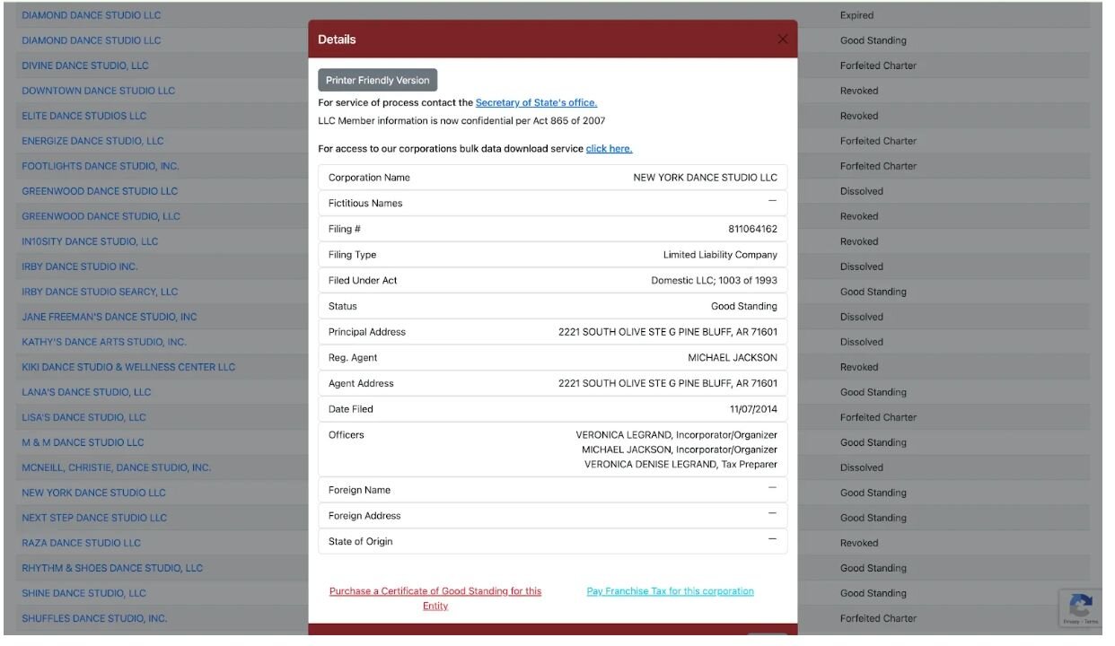View IRBY DANCE STUDIO SEARCY, LLC
This screenshot has height=646, width=1115.
(101, 292)
